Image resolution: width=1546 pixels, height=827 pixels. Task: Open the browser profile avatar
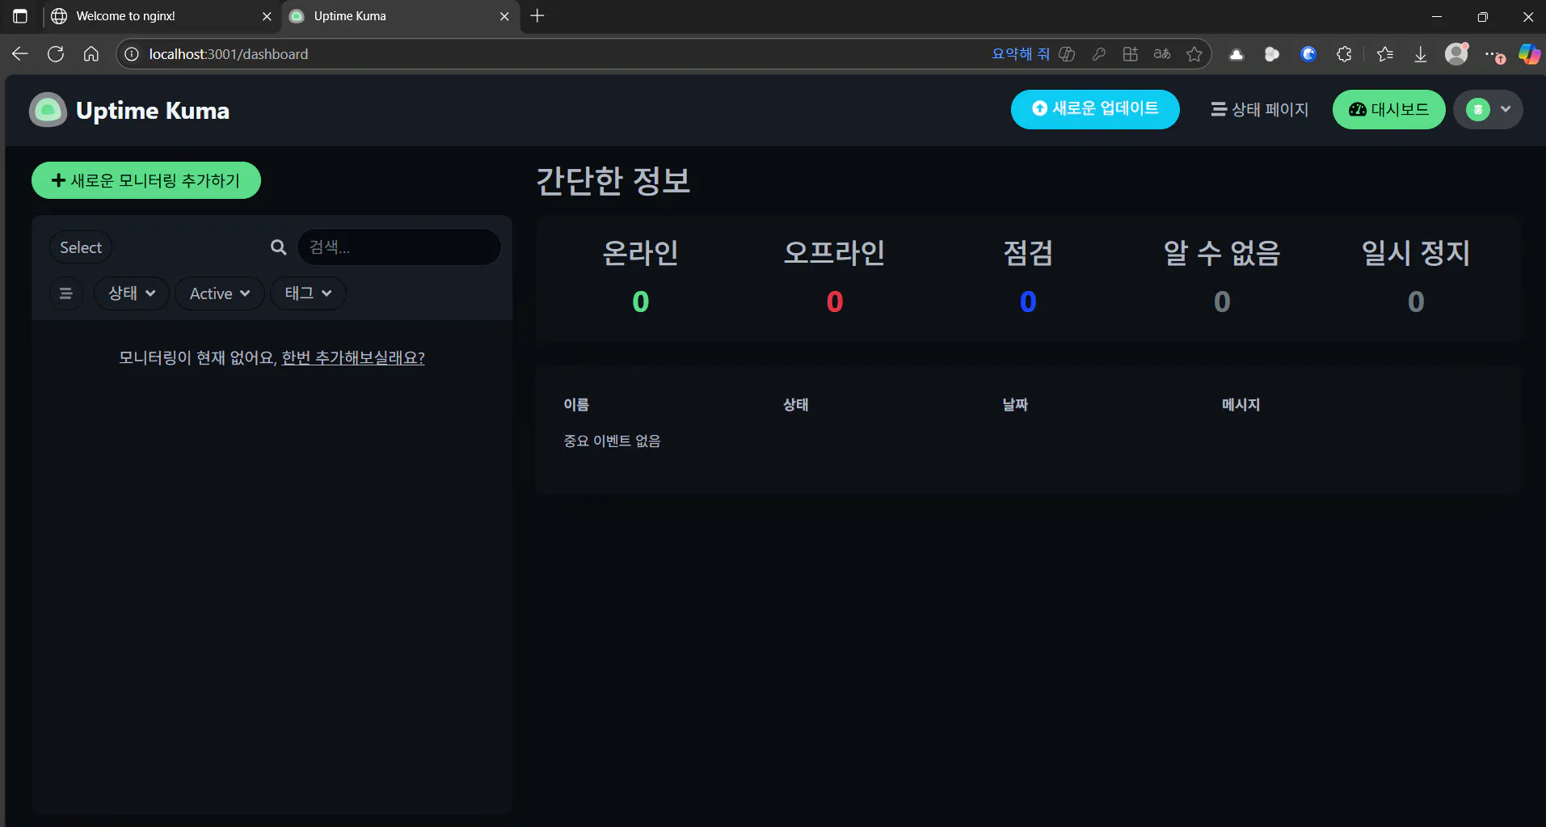pos(1456,53)
